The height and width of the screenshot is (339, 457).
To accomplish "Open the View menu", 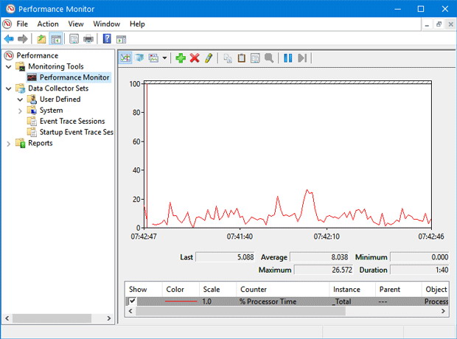I will (76, 24).
